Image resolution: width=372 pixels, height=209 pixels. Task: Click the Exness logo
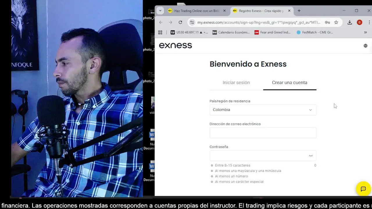pos(176,45)
